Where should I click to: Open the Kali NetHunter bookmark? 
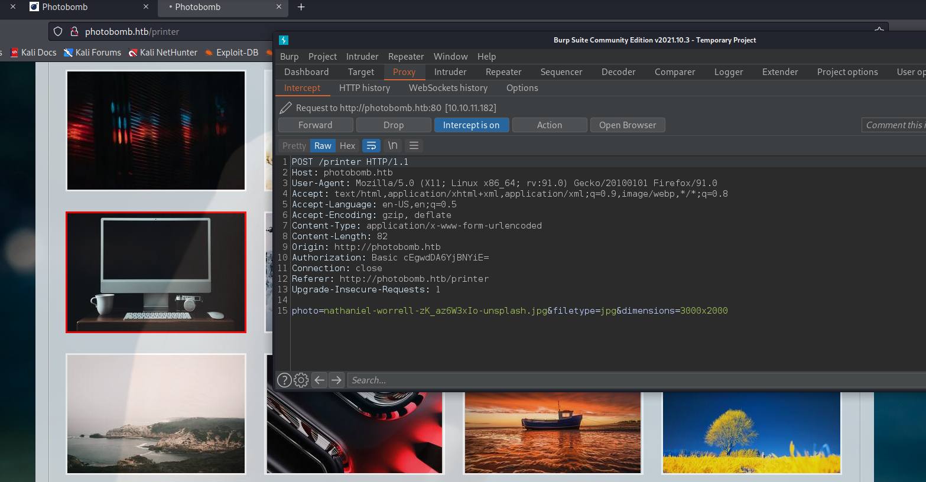tap(163, 53)
